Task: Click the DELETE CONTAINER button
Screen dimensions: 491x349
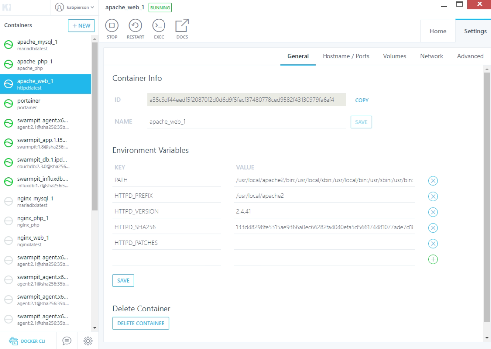Action: [141, 323]
